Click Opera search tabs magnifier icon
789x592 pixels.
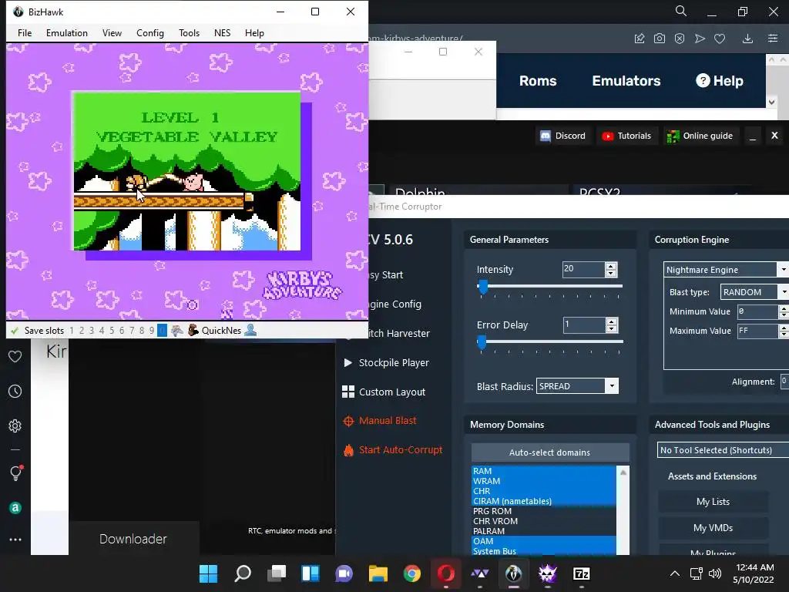point(681,11)
